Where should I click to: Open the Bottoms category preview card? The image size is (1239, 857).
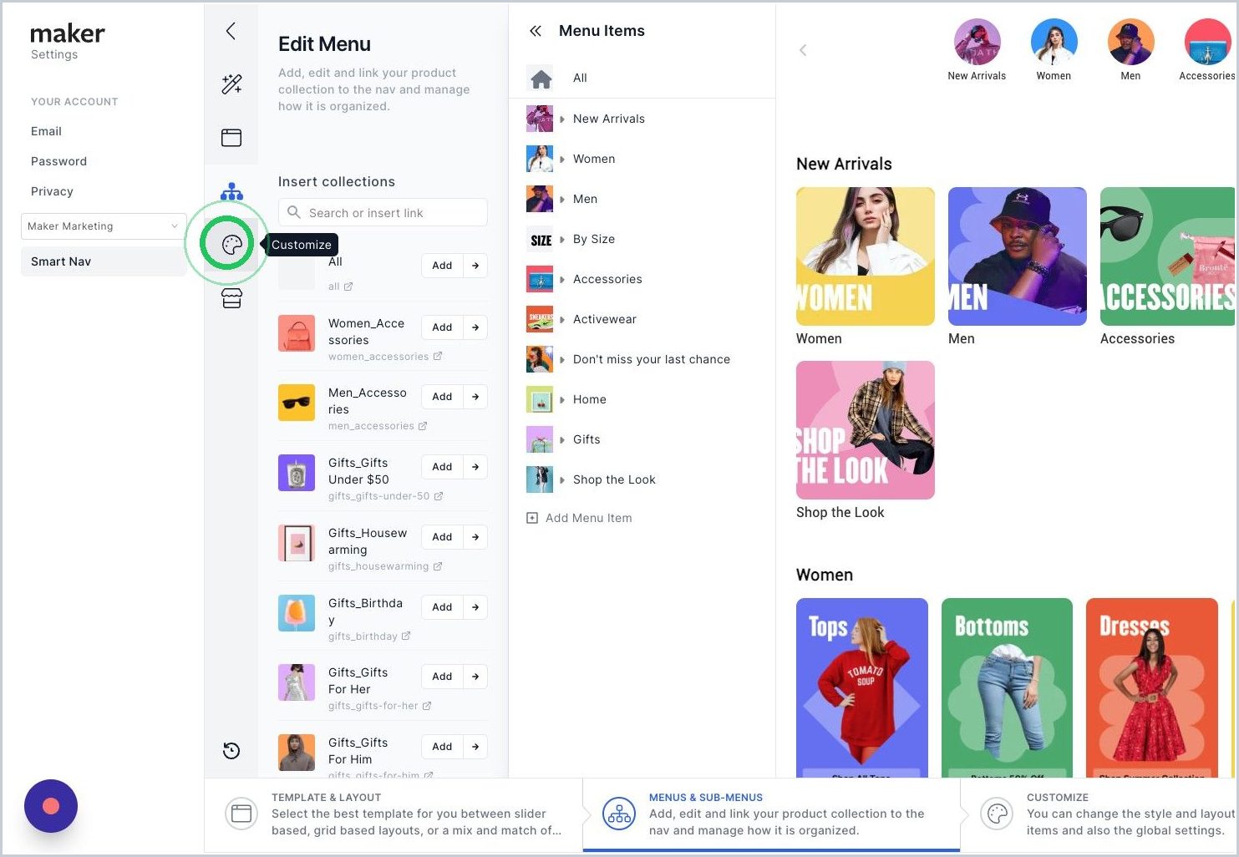(1007, 687)
